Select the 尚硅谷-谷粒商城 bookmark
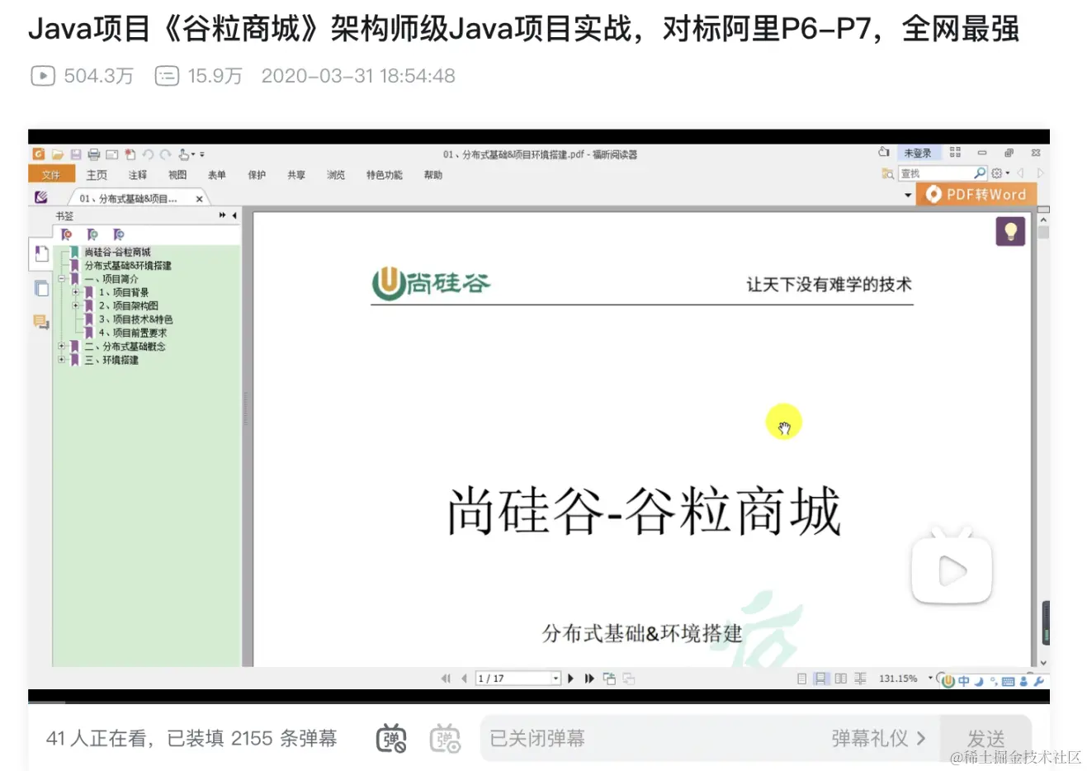 tap(118, 252)
